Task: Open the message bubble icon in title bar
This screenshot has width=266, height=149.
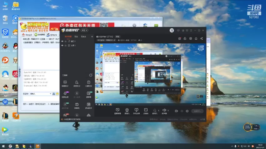Action: (x=178, y=30)
